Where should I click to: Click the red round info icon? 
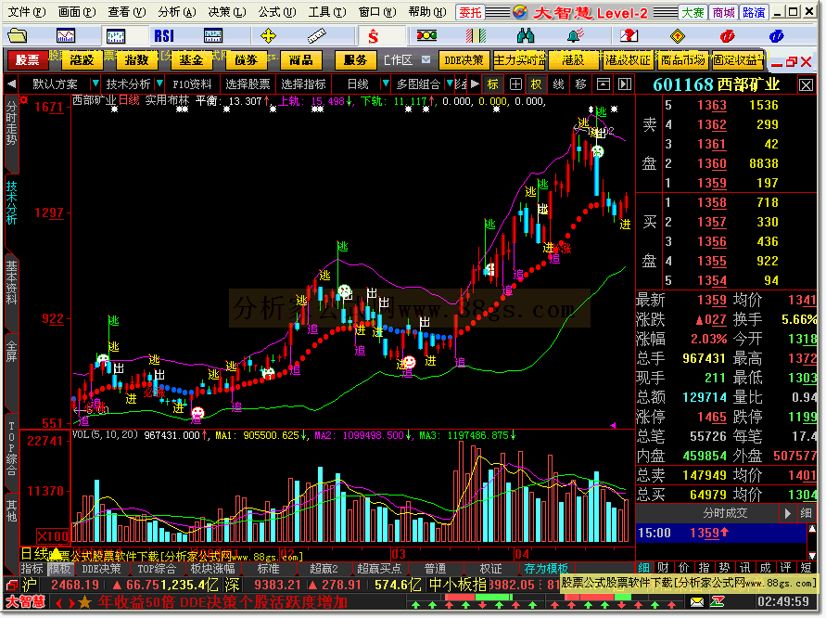pyautogui.click(x=727, y=36)
